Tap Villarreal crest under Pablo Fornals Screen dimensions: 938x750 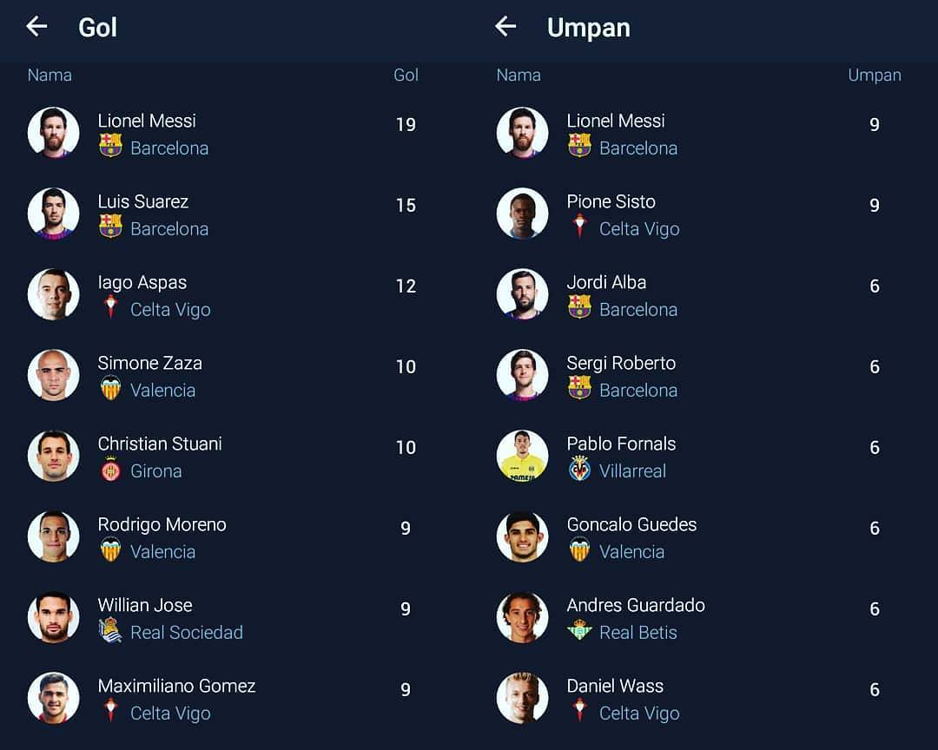click(579, 468)
